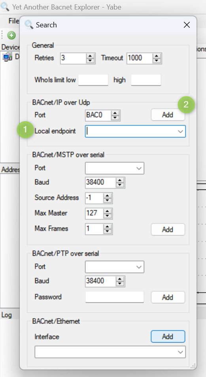Viewport: 206px width, 377px height.
Task: Click the Timeout value field
Action: coord(139,58)
